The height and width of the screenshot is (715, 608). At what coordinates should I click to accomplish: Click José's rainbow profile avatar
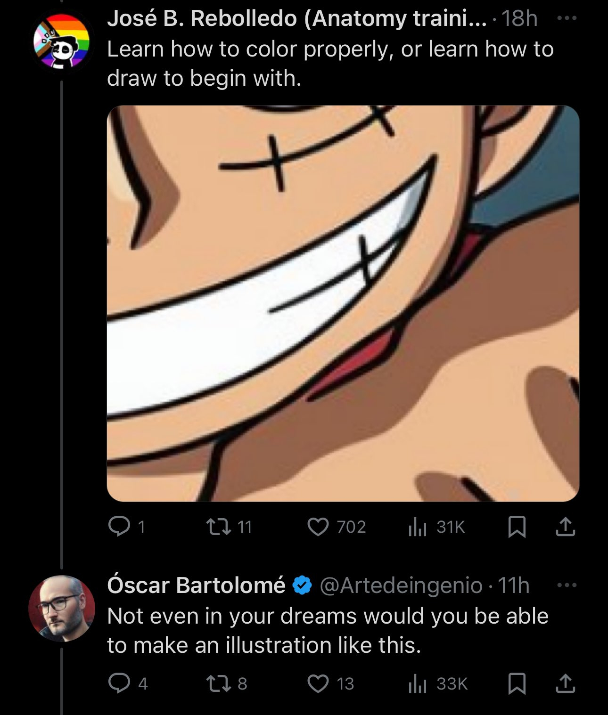[62, 41]
